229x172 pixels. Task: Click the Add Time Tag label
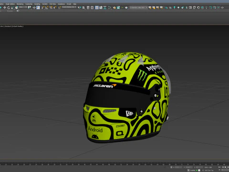(209, 171)
